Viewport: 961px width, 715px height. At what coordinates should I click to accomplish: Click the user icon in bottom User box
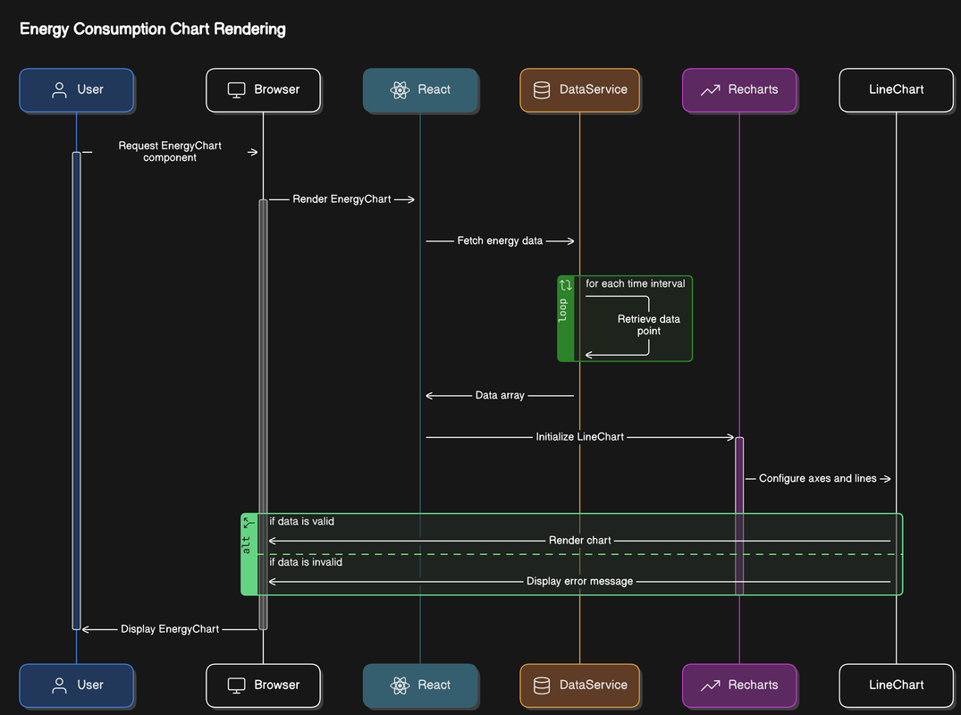(60, 686)
